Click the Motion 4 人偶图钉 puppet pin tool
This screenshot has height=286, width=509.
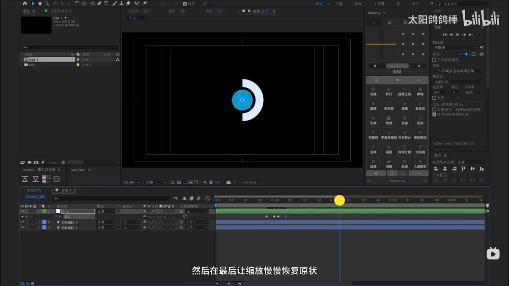[420, 164]
